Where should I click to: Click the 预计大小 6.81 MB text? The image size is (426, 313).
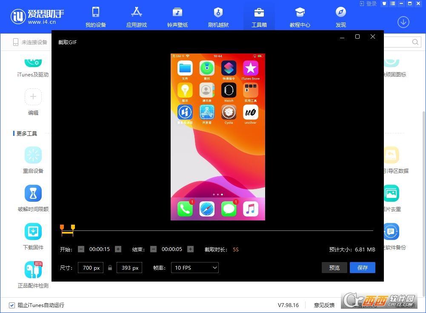(352, 250)
